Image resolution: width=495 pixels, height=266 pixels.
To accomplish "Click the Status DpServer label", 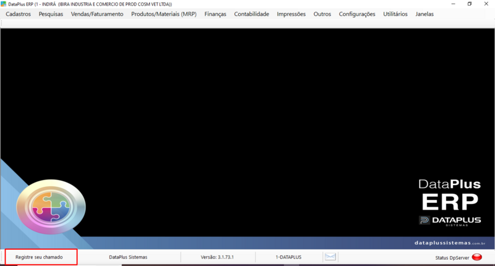I will click(x=452, y=258).
